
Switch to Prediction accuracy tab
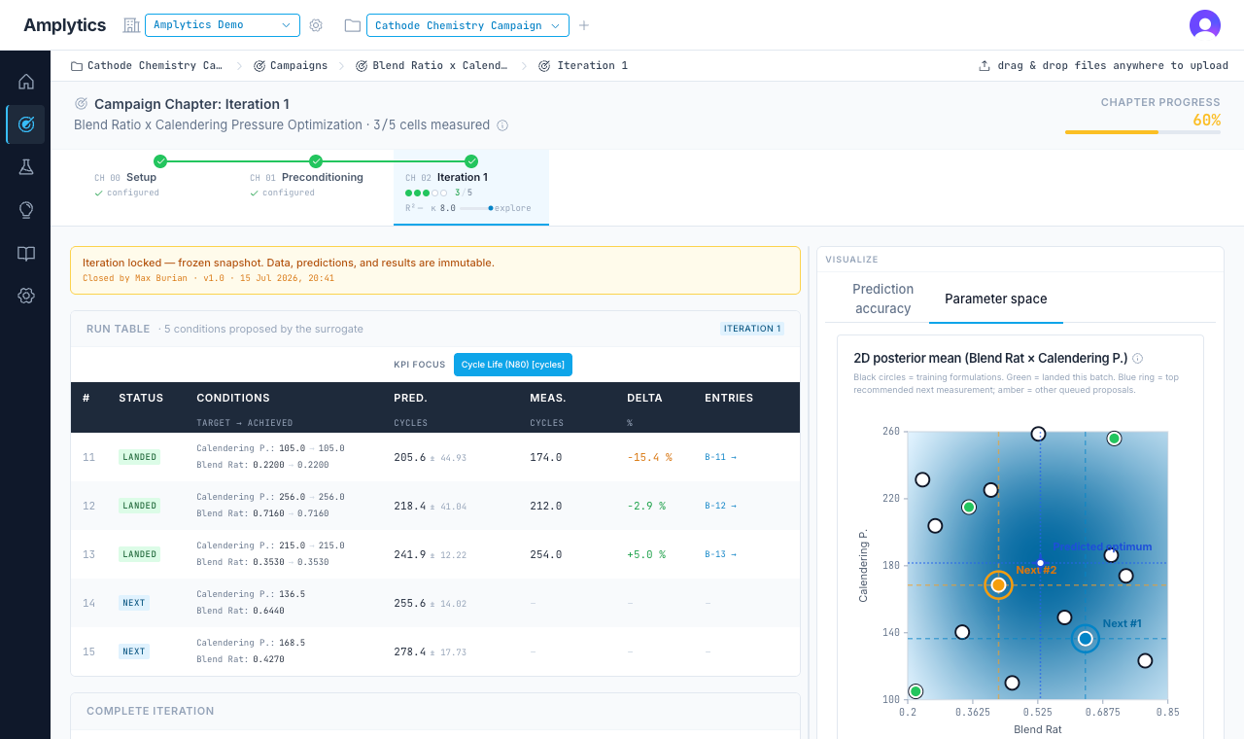click(x=882, y=299)
